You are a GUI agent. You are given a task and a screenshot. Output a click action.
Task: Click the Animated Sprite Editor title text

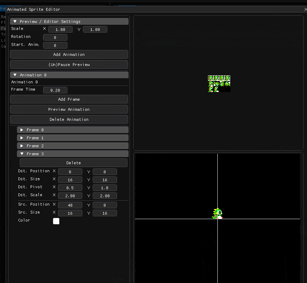34,9
